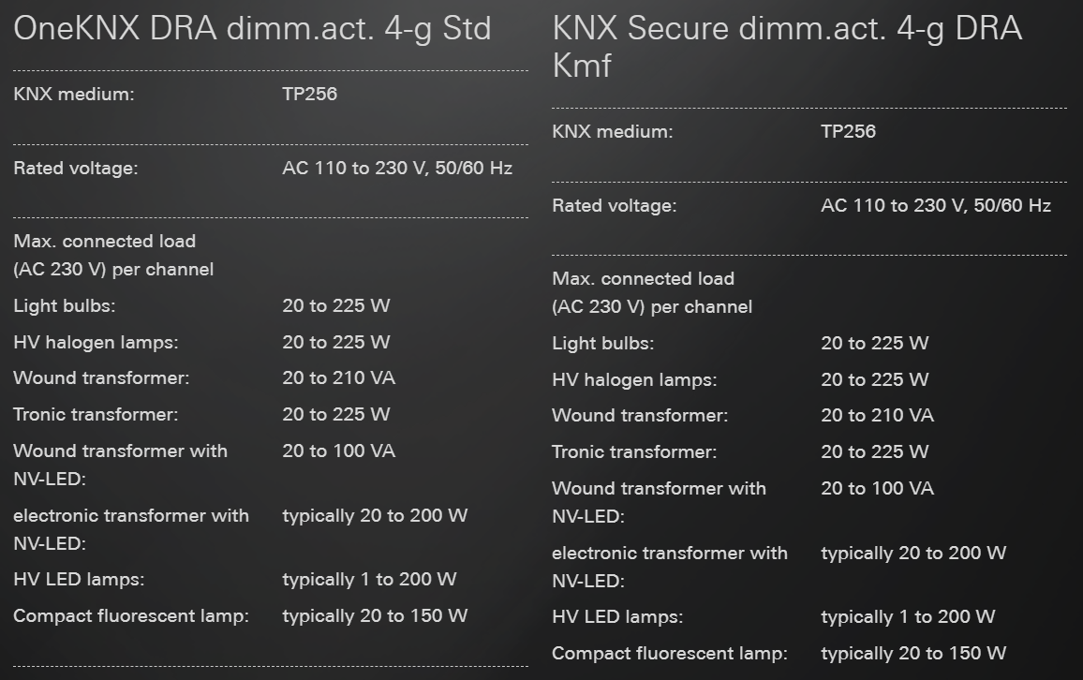Click the Rated voltage label in OneKNX DRA specs
The height and width of the screenshot is (680, 1083).
pyautogui.click(x=75, y=169)
